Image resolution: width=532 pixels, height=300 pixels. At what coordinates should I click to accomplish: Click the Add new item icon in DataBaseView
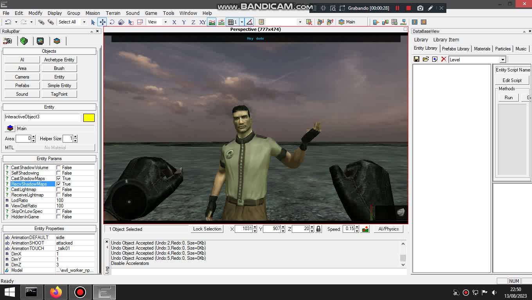[x=435, y=59]
